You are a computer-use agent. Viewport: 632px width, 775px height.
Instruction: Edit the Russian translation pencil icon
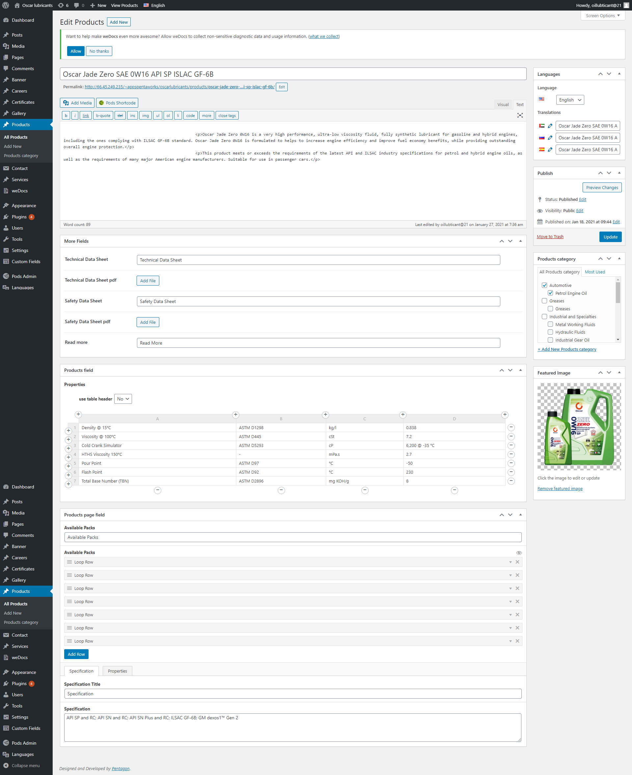550,138
